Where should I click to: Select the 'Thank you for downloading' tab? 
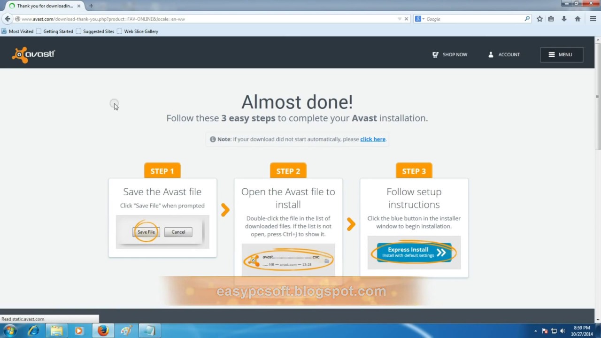(x=45, y=6)
